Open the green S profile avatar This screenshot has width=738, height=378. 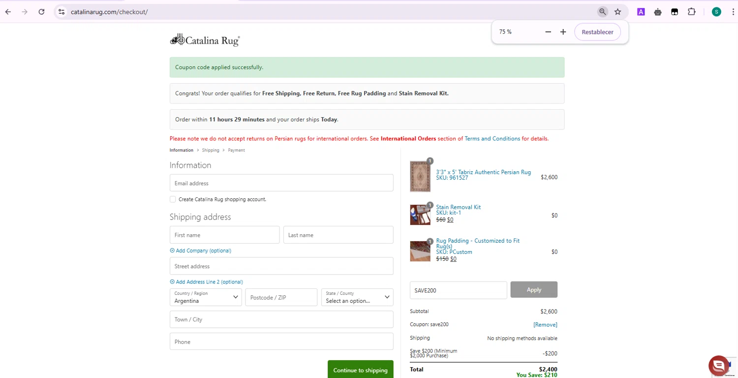coord(716,12)
